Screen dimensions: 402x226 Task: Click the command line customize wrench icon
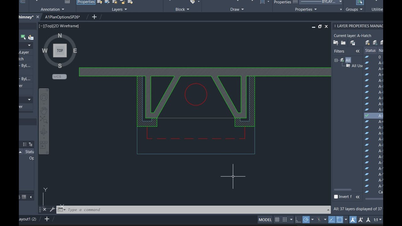pos(52,209)
